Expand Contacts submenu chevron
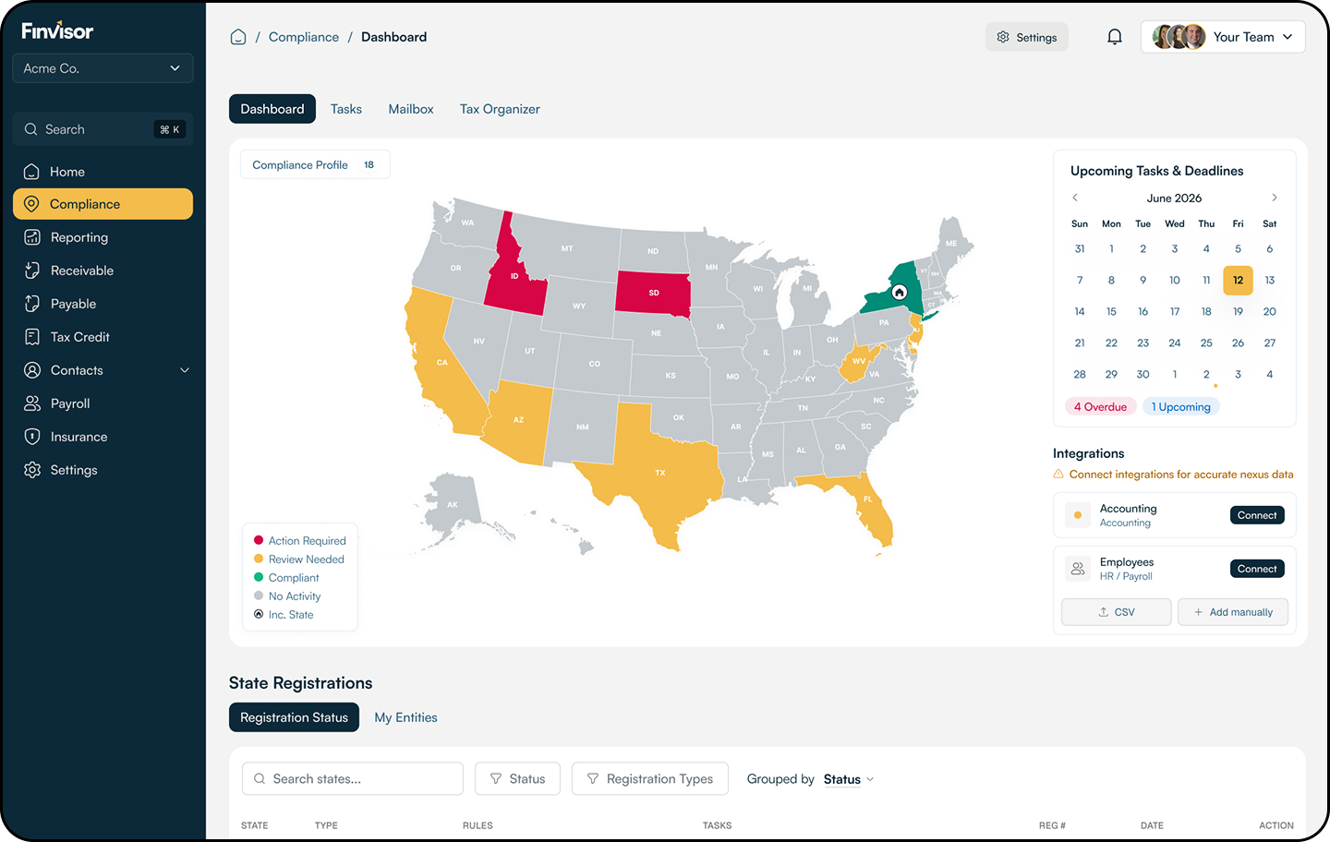This screenshot has width=1330, height=842. tap(185, 370)
